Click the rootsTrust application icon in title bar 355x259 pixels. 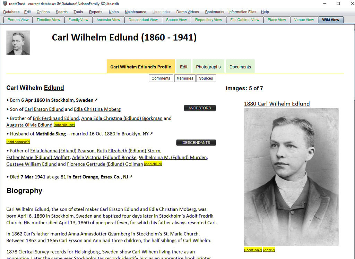[5, 3]
